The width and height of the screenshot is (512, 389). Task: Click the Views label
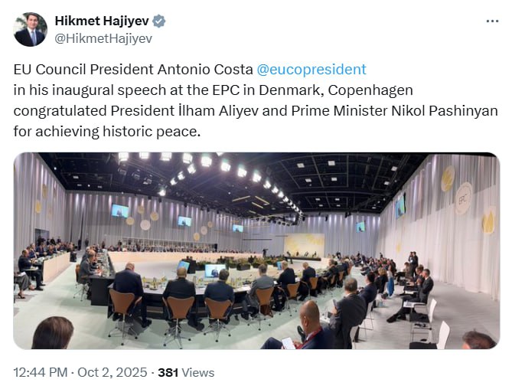(198, 372)
